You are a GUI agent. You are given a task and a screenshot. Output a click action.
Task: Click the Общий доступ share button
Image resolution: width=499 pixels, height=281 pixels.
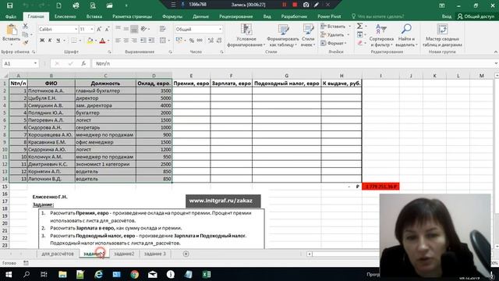[x=476, y=16]
